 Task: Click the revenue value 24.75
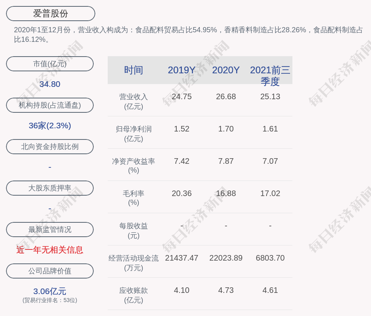pos(182,97)
